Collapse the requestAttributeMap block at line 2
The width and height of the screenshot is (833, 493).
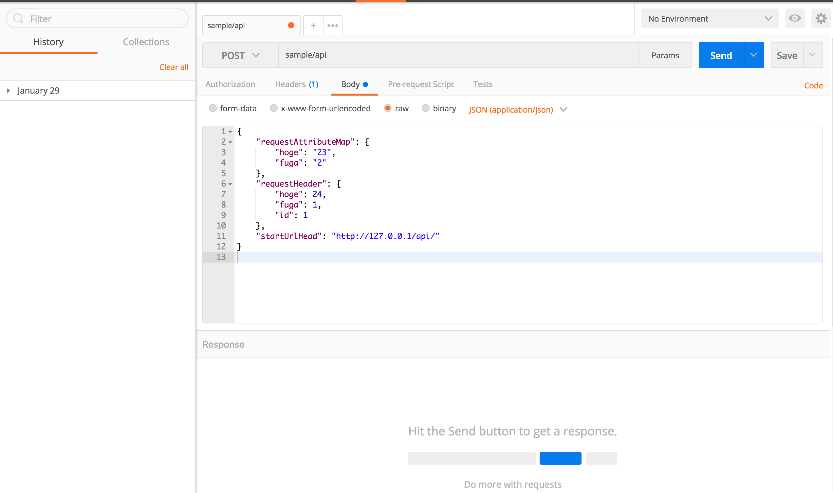point(230,142)
